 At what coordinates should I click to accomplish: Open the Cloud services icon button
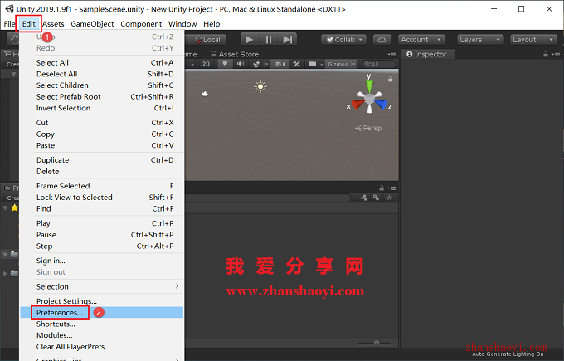[x=382, y=40]
